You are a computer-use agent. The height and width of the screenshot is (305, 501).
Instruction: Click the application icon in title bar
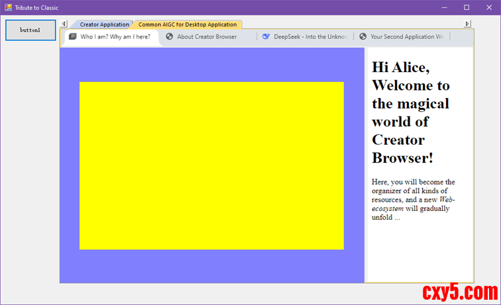click(7, 7)
